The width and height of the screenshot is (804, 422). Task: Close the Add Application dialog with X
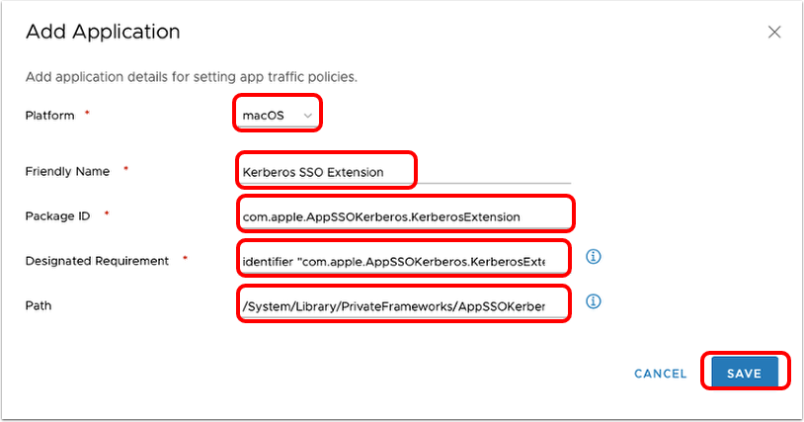(x=774, y=32)
